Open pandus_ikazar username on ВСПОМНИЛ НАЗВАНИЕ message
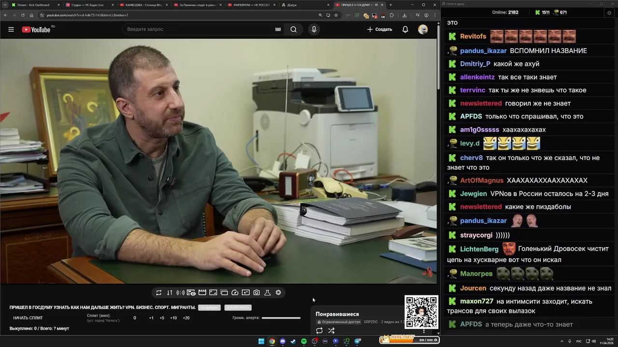Image resolution: width=618 pixels, height=347 pixels. 483,51
